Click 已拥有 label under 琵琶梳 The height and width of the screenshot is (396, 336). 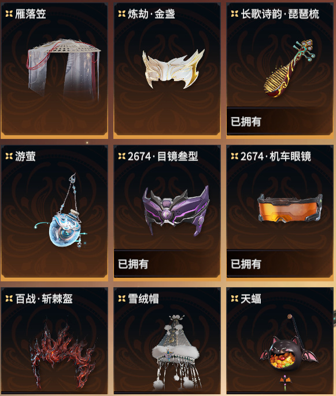246,122
